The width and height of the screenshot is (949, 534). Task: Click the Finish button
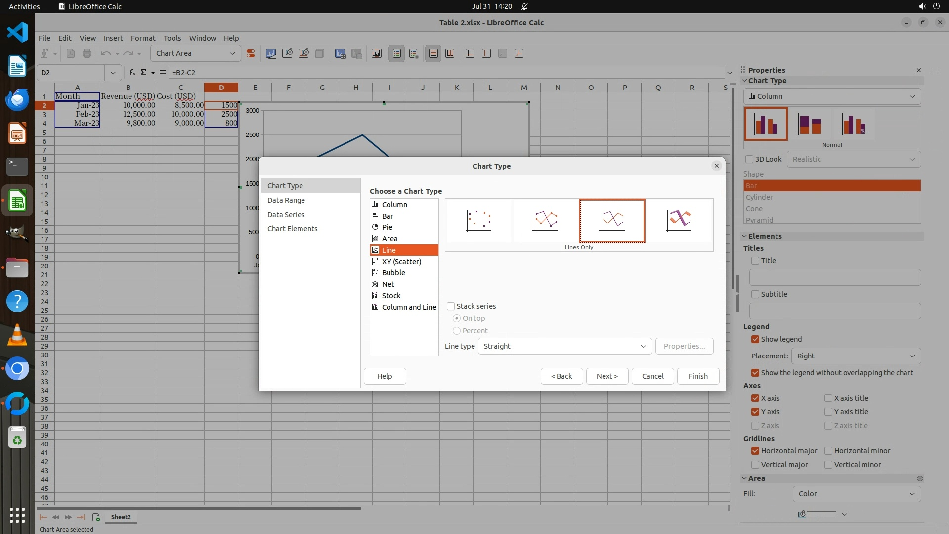698,376
